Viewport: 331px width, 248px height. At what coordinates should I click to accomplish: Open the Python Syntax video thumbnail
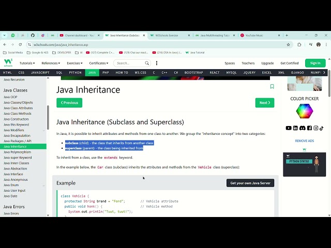(x=305, y=164)
